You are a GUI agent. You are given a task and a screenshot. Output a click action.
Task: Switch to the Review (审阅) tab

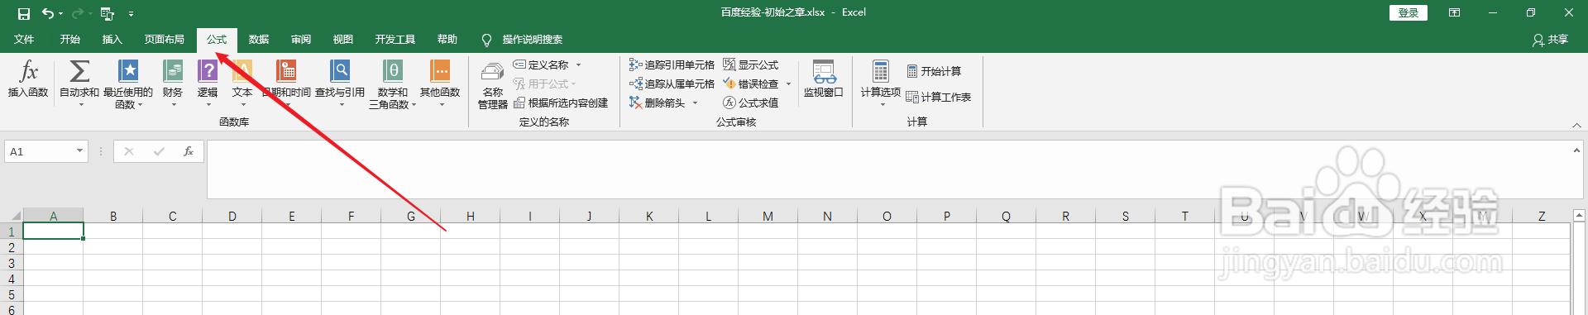(301, 40)
